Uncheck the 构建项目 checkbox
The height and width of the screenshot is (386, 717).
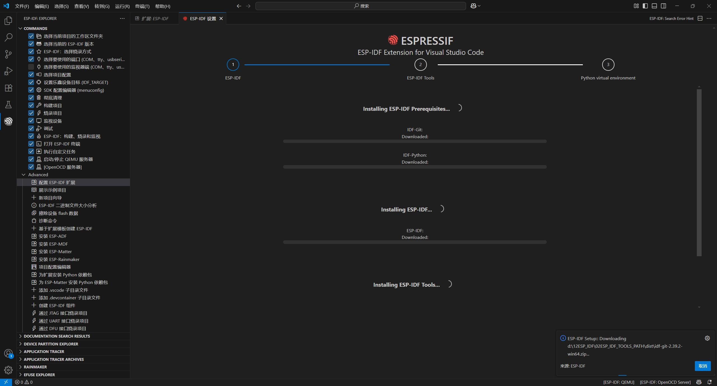(x=31, y=105)
